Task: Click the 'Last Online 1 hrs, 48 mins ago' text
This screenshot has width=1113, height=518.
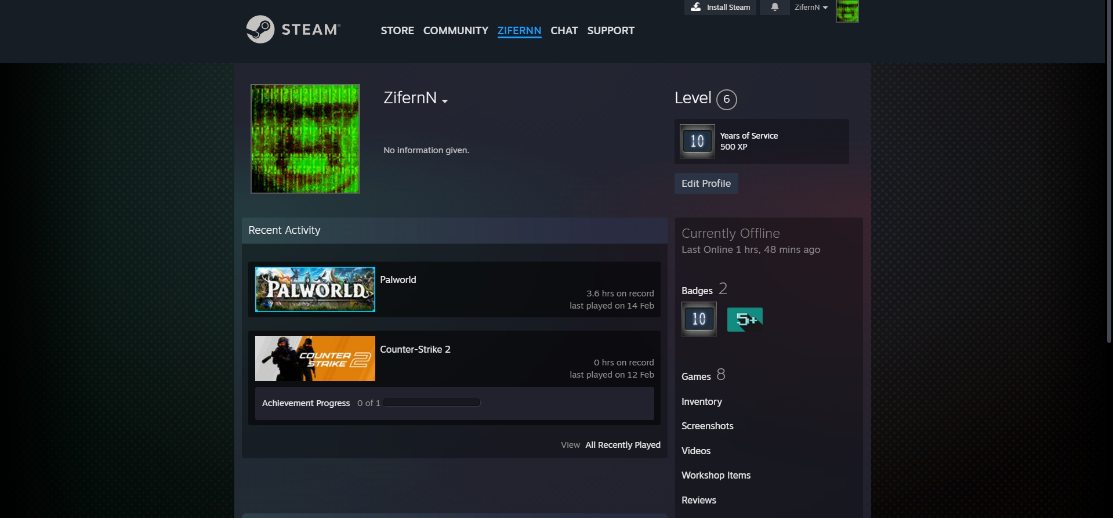Action: tap(751, 249)
